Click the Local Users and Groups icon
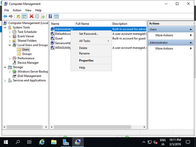196x147 pixels. point(14,45)
